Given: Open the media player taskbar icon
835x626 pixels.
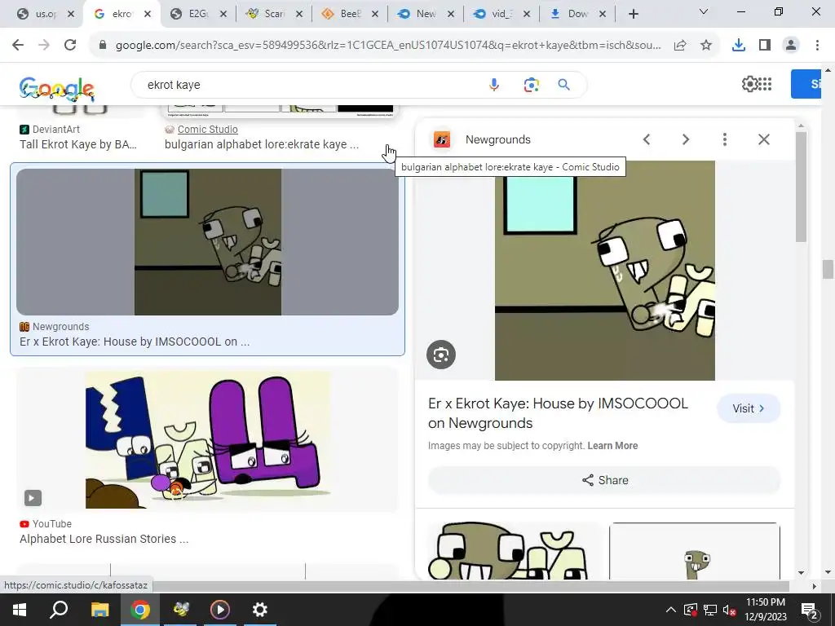Looking at the screenshot, I should pyautogui.click(x=220, y=610).
